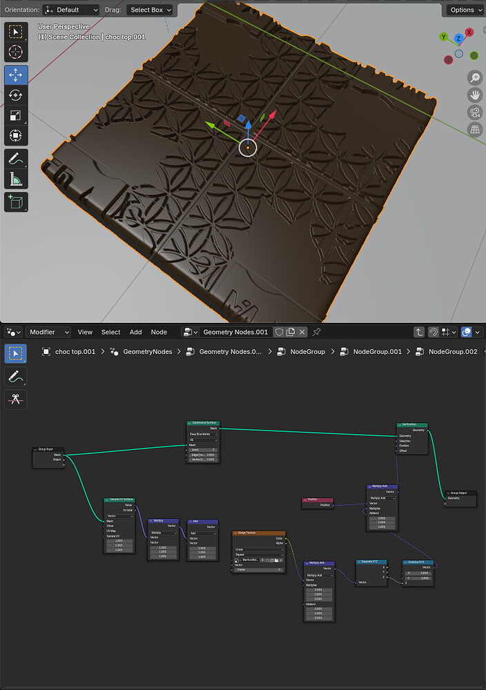Open the Node menu

pyautogui.click(x=159, y=333)
